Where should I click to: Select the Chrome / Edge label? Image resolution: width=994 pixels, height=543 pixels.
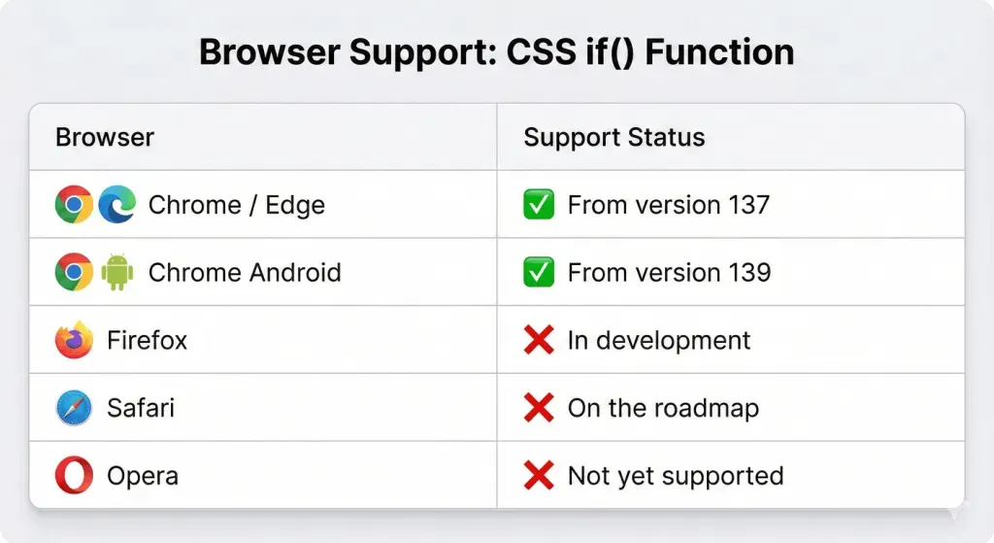pyautogui.click(x=236, y=205)
